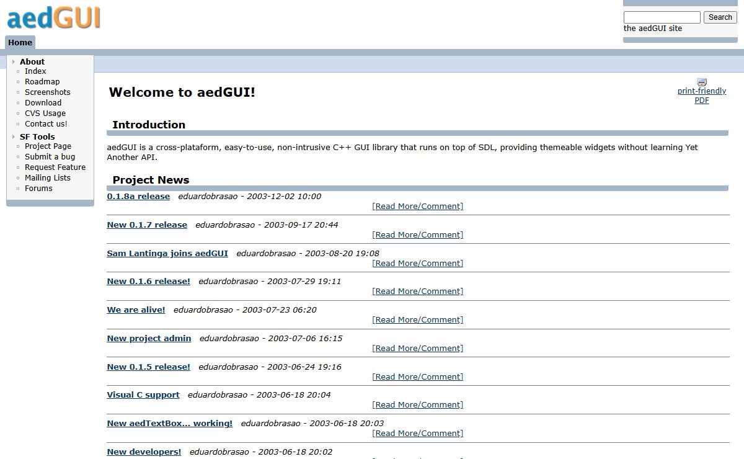The height and width of the screenshot is (459, 744).
Task: Click the aedGUI logo image
Action: click(x=53, y=18)
